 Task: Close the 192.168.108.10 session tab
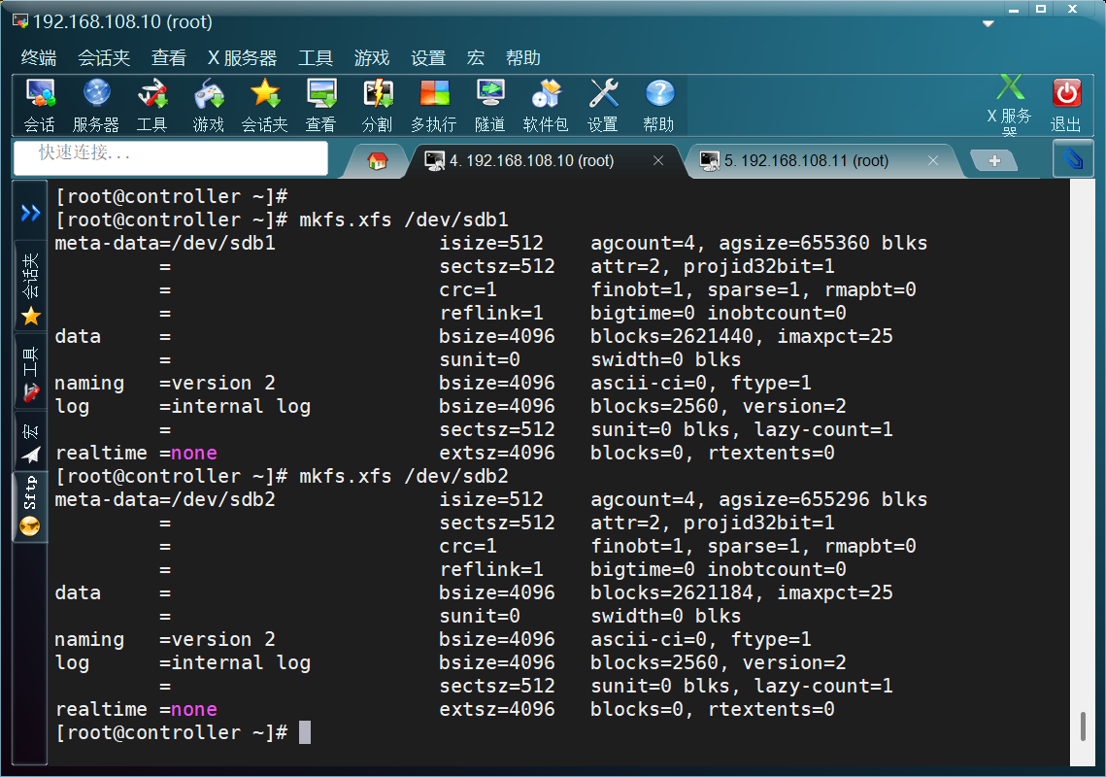coord(658,161)
